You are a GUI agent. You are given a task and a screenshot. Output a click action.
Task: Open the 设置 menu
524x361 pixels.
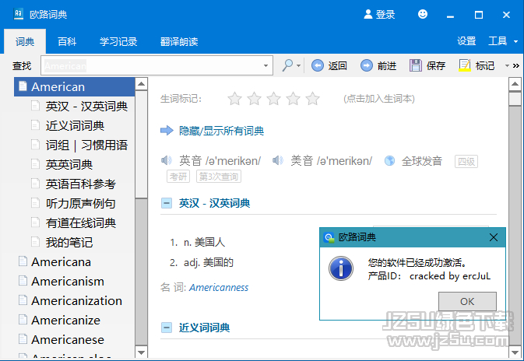tap(466, 41)
